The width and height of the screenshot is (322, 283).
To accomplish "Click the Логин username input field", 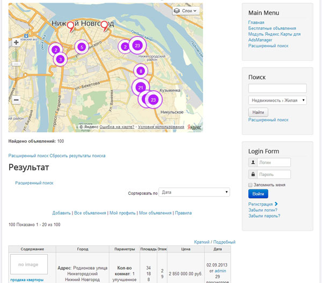I will click(274, 162).
